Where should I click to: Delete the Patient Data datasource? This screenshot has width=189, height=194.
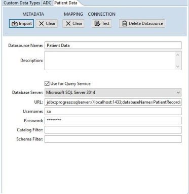point(142,24)
